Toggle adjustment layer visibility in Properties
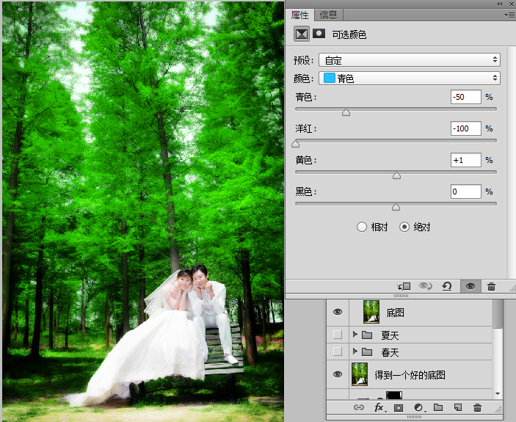 (x=470, y=286)
